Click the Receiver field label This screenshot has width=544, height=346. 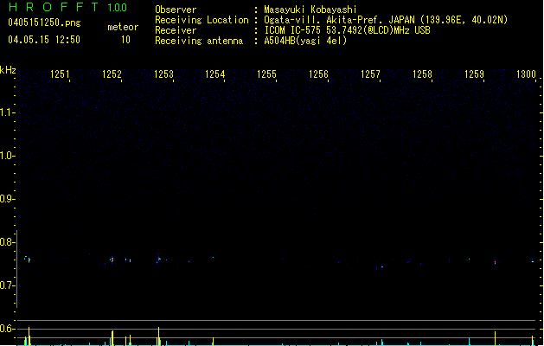[x=176, y=30]
